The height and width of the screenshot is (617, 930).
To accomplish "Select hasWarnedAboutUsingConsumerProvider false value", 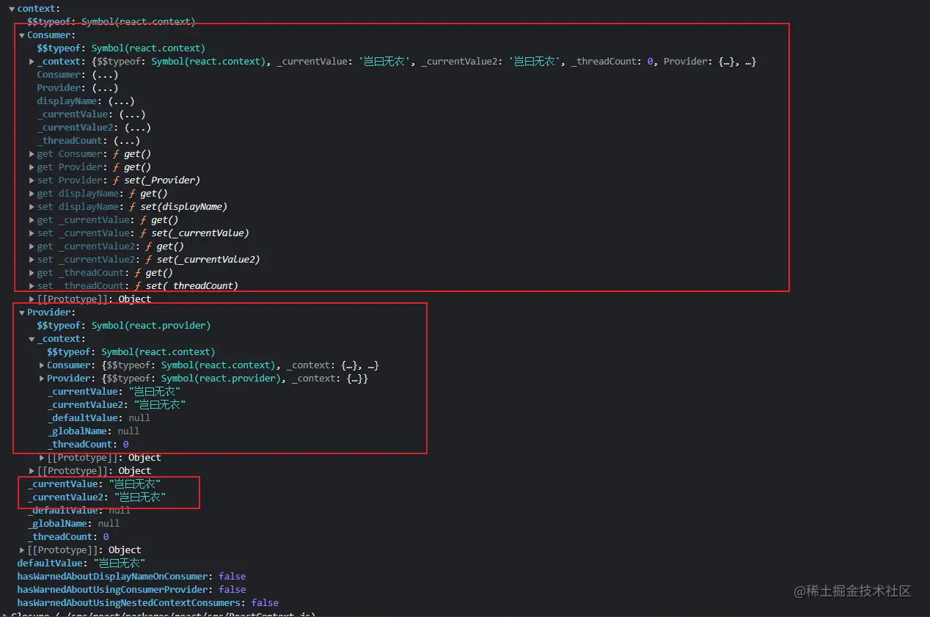I will 232,590.
